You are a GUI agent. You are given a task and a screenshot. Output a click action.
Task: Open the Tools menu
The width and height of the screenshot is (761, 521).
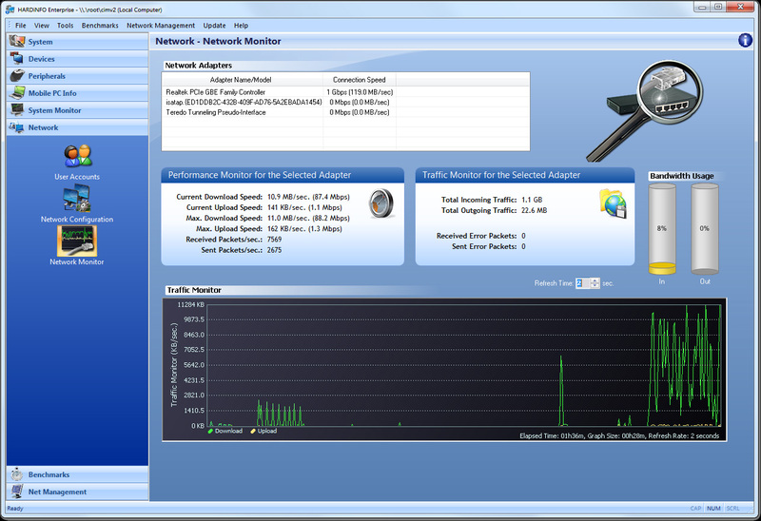coord(65,26)
